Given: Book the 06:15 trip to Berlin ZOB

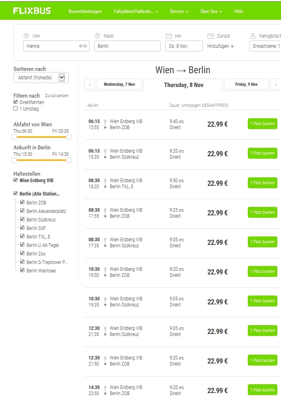Looking at the screenshot, I should (x=262, y=124).
